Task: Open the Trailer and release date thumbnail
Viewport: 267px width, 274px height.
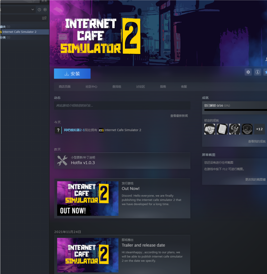Action: pyautogui.click(x=88, y=255)
